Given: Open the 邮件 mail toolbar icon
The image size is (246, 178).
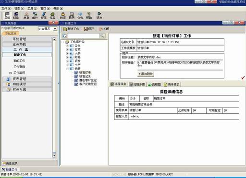Looking at the screenshot, I should click(35, 15).
